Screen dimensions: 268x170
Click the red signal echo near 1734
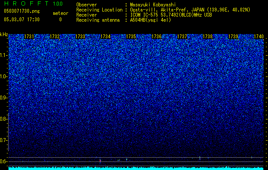[100, 161]
